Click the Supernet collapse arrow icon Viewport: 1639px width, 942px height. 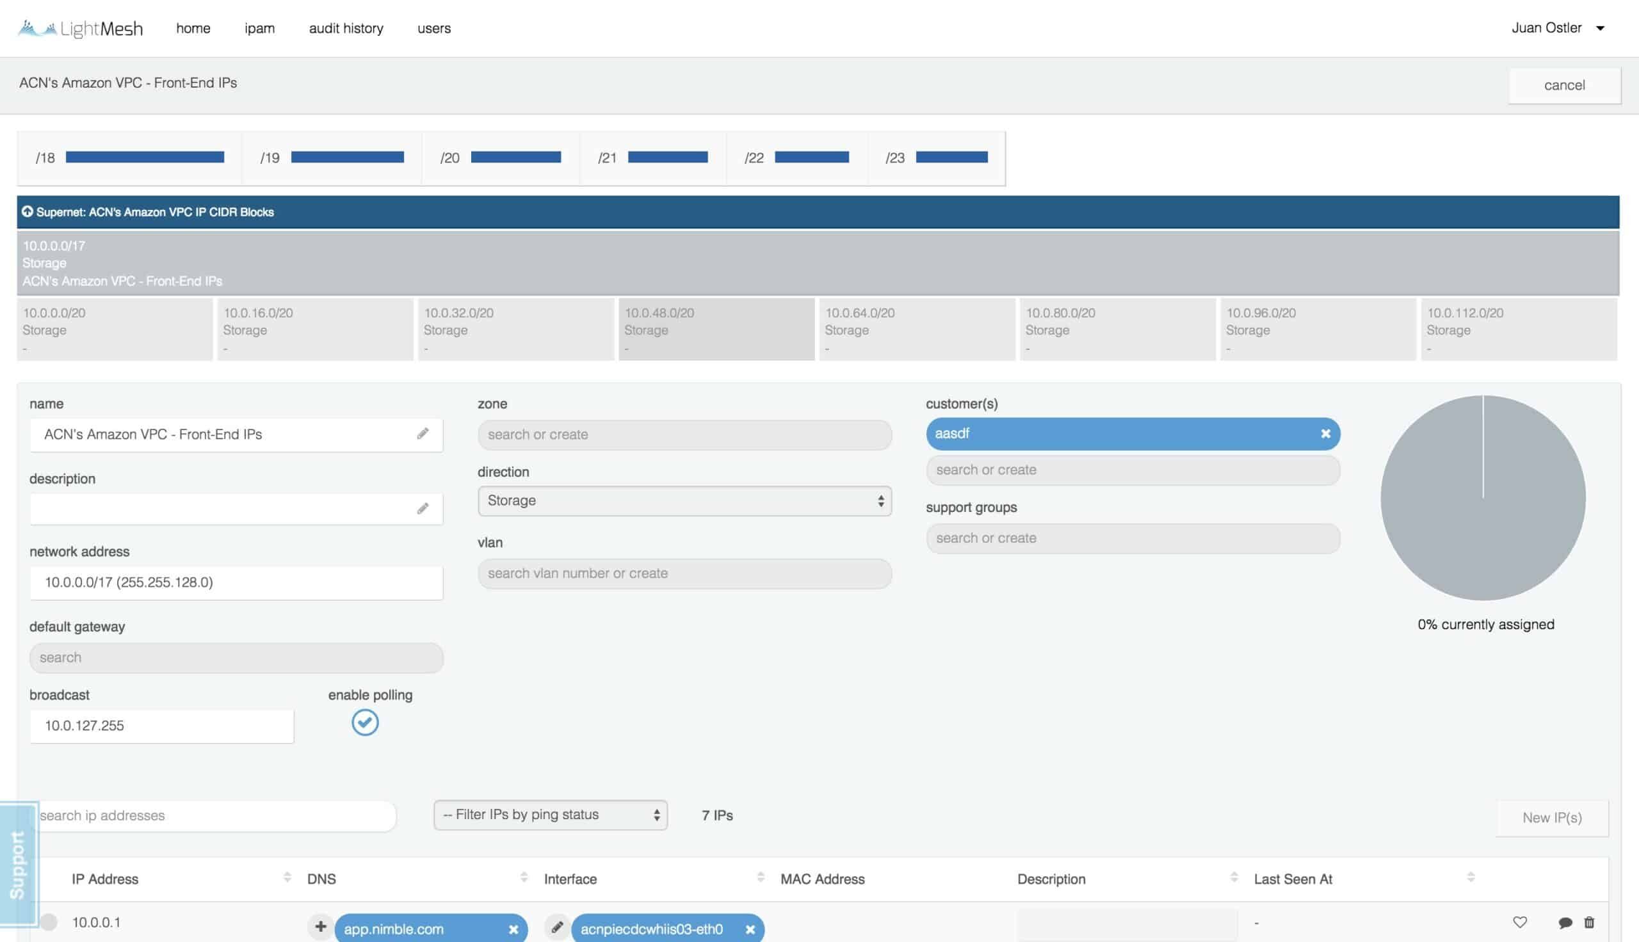27,212
